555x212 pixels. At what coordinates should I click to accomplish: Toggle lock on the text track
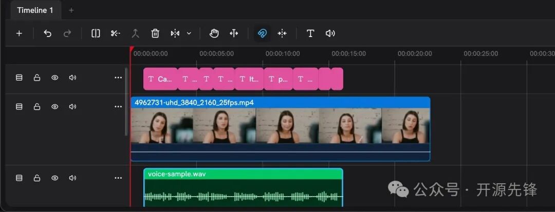[37, 78]
